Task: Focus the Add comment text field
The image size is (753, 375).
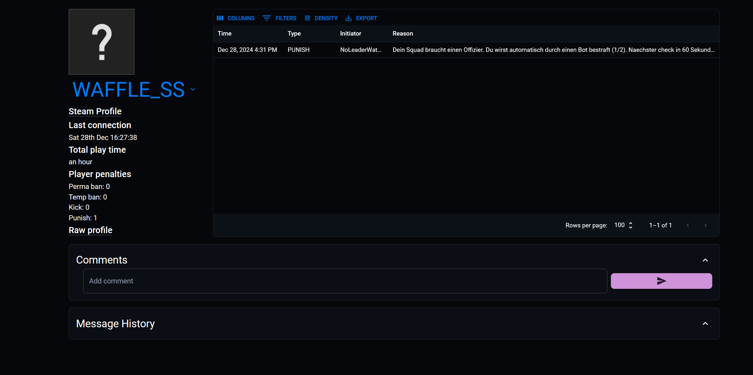Action: [x=345, y=281]
